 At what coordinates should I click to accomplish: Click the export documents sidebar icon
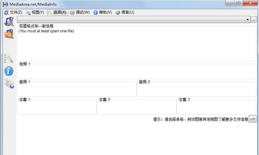[9, 83]
